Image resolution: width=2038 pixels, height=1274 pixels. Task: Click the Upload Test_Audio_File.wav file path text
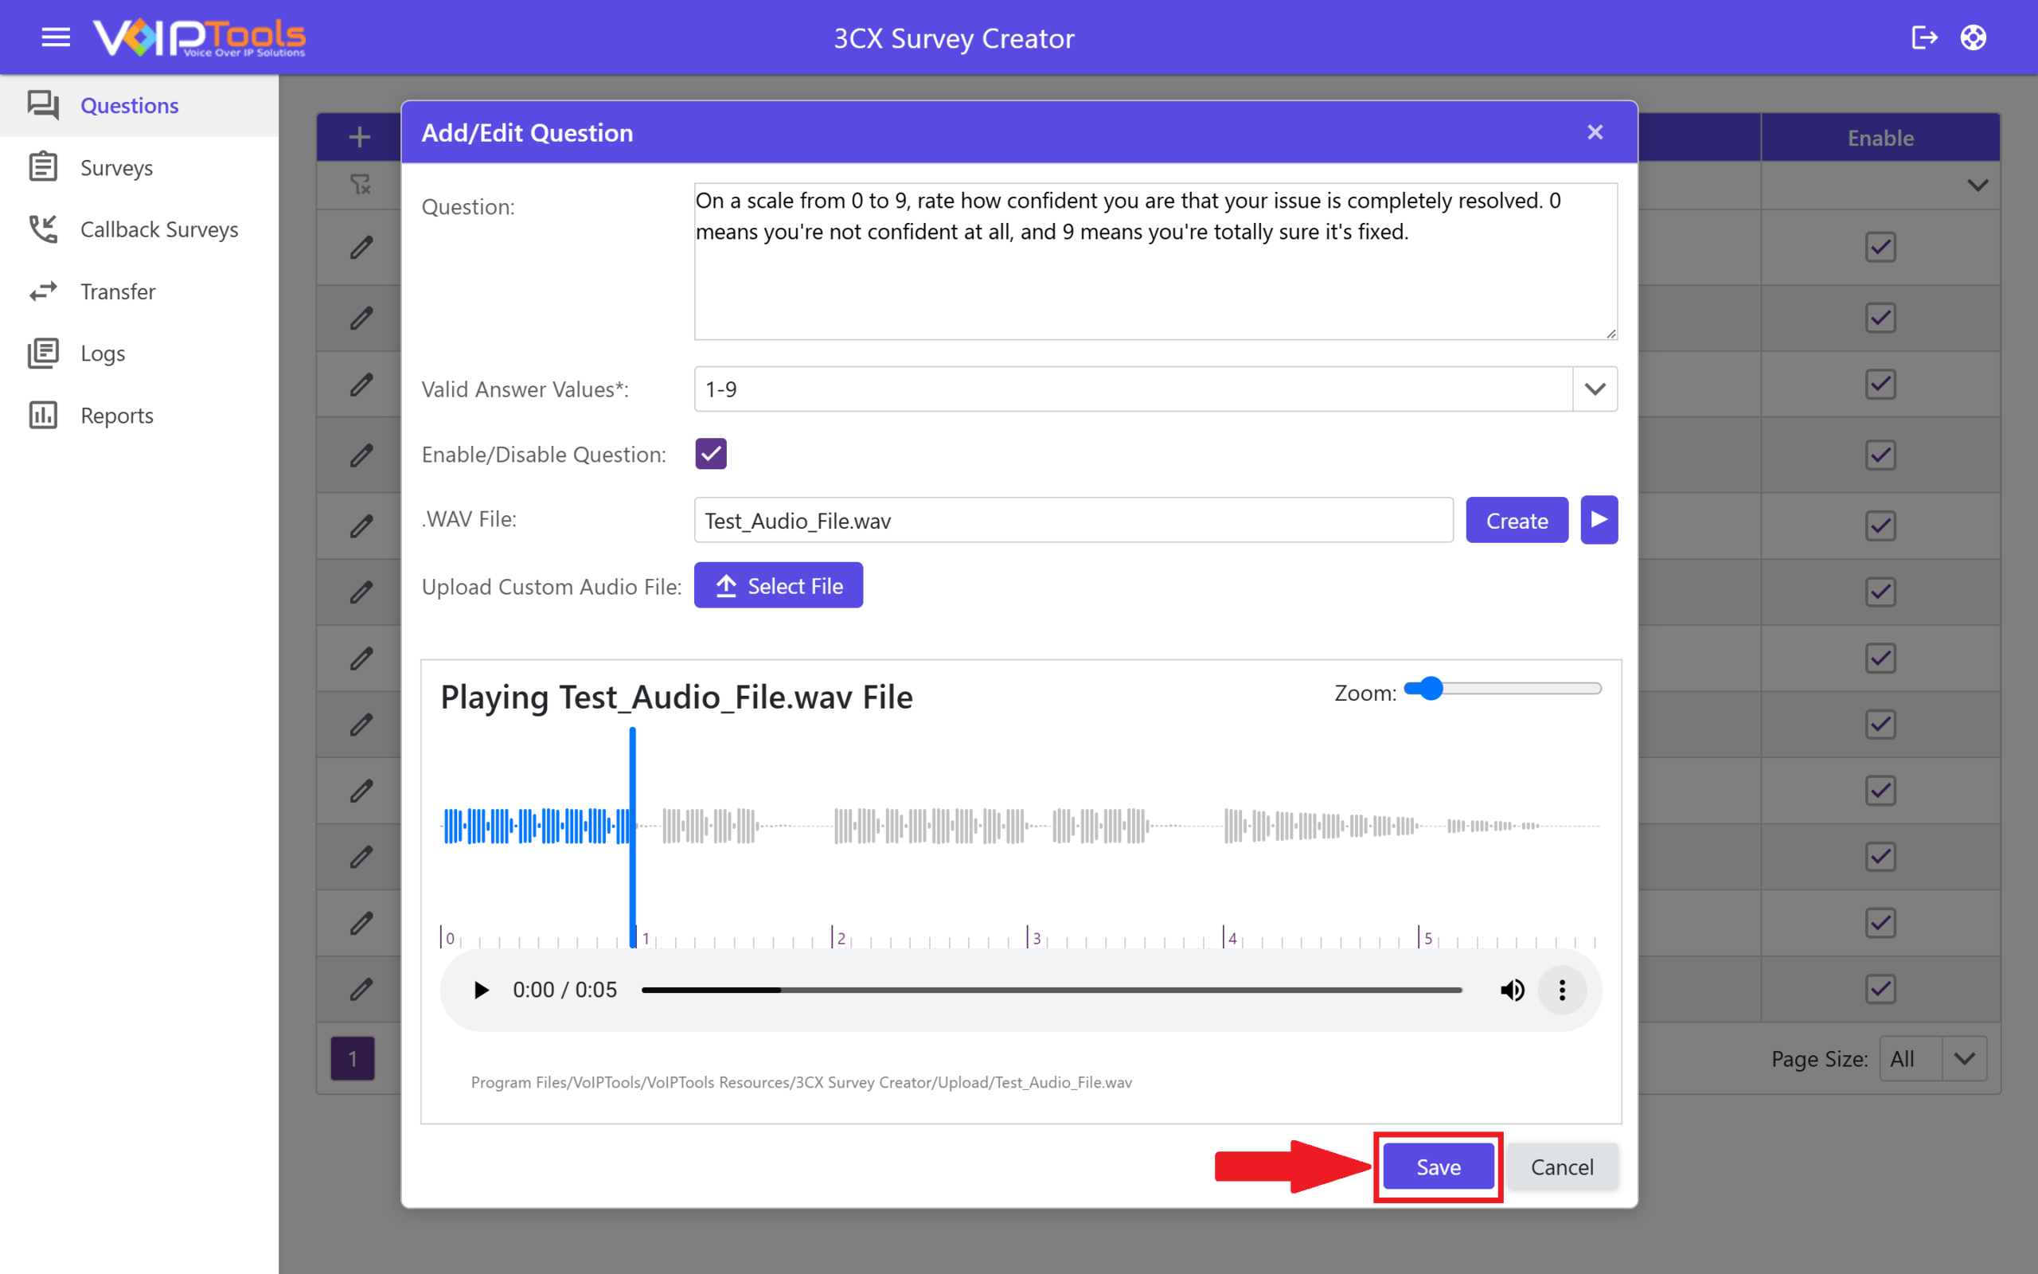coord(801,1083)
